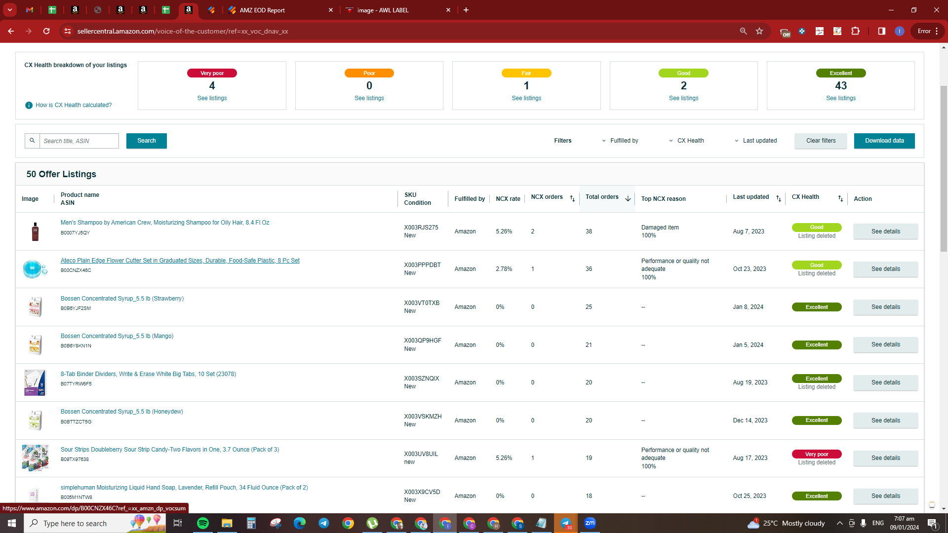Click the weather widget showing 25°C
This screenshot has width=948, height=533.
[x=786, y=523]
